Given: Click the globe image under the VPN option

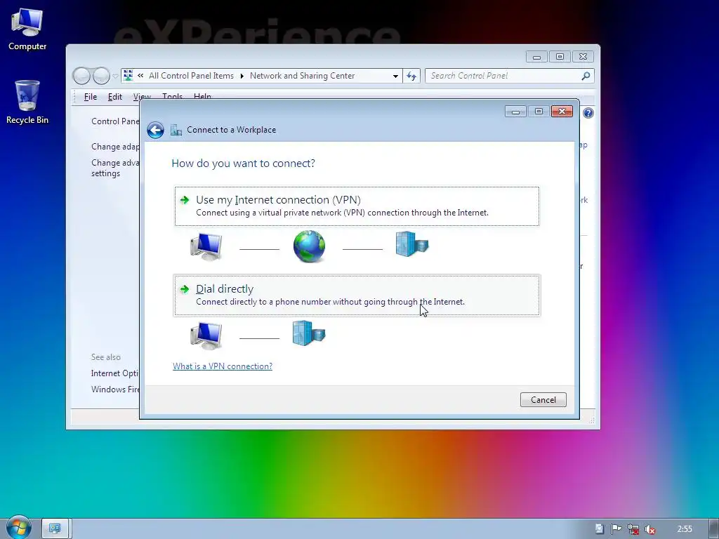Looking at the screenshot, I should point(310,246).
